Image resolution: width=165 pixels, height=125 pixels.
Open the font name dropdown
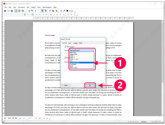pyautogui.click(x=25, y=15)
